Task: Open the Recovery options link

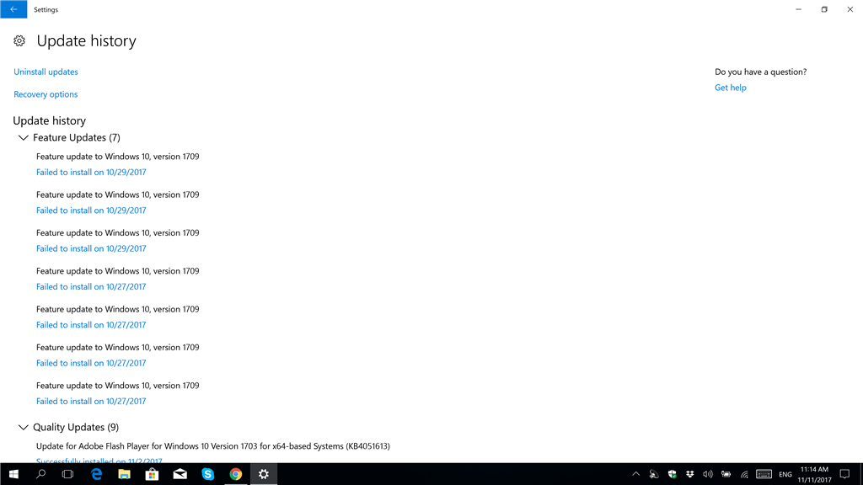Action: 46,94
